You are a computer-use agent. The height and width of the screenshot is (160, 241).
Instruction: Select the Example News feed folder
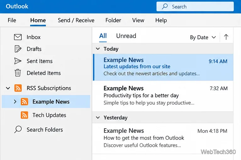[46, 101]
